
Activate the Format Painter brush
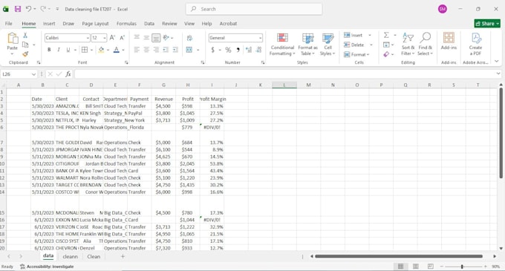click(25, 53)
